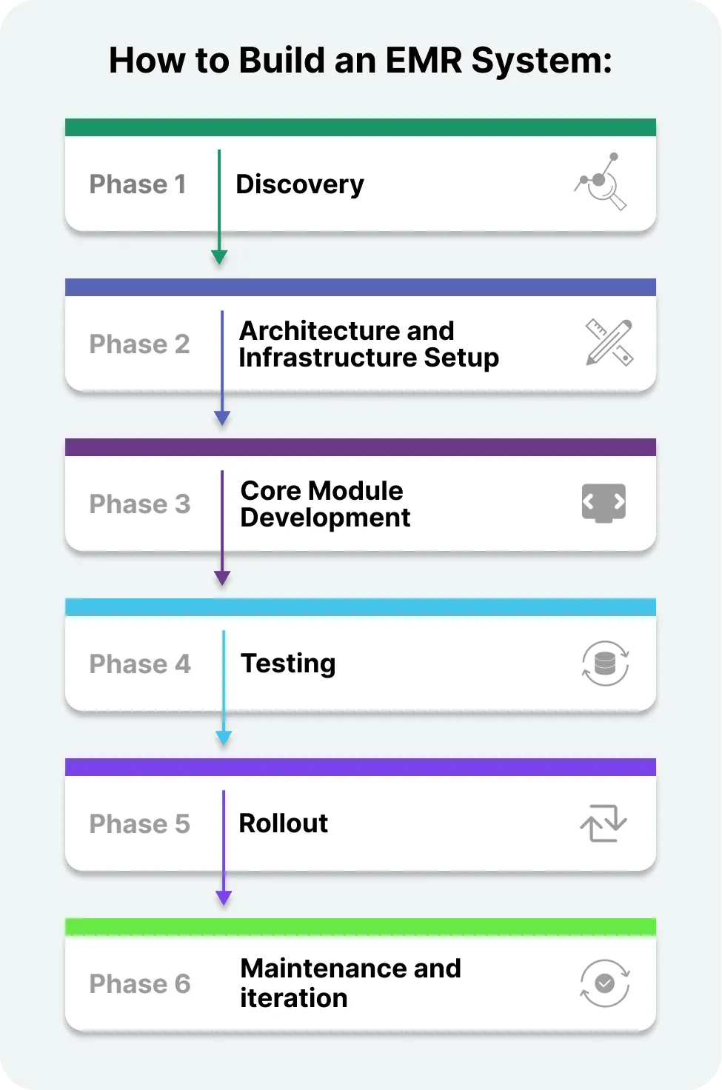Click the violet arrowhead below Phase 5
The height and width of the screenshot is (1090, 722).
point(224,897)
